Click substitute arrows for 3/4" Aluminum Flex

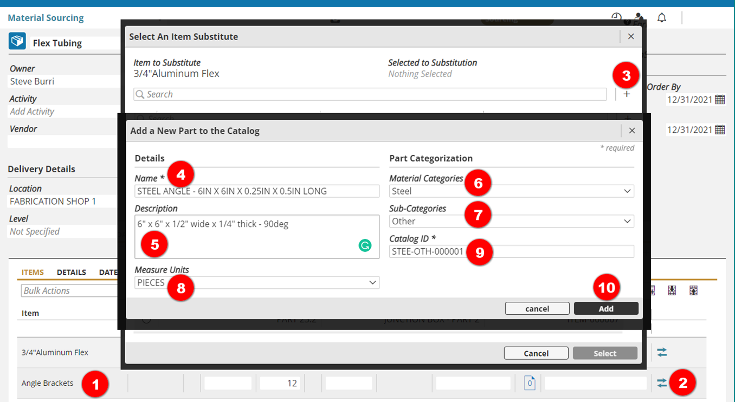point(662,352)
